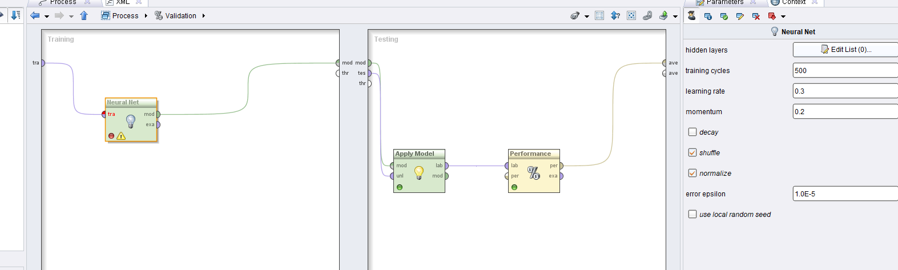
Task: Open breakpoint dropdown arrow in Parameters
Action: [x=783, y=17]
